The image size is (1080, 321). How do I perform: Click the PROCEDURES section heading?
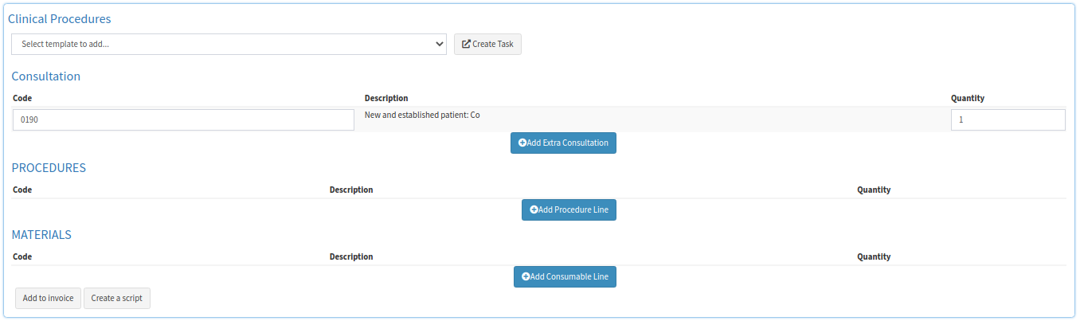49,168
